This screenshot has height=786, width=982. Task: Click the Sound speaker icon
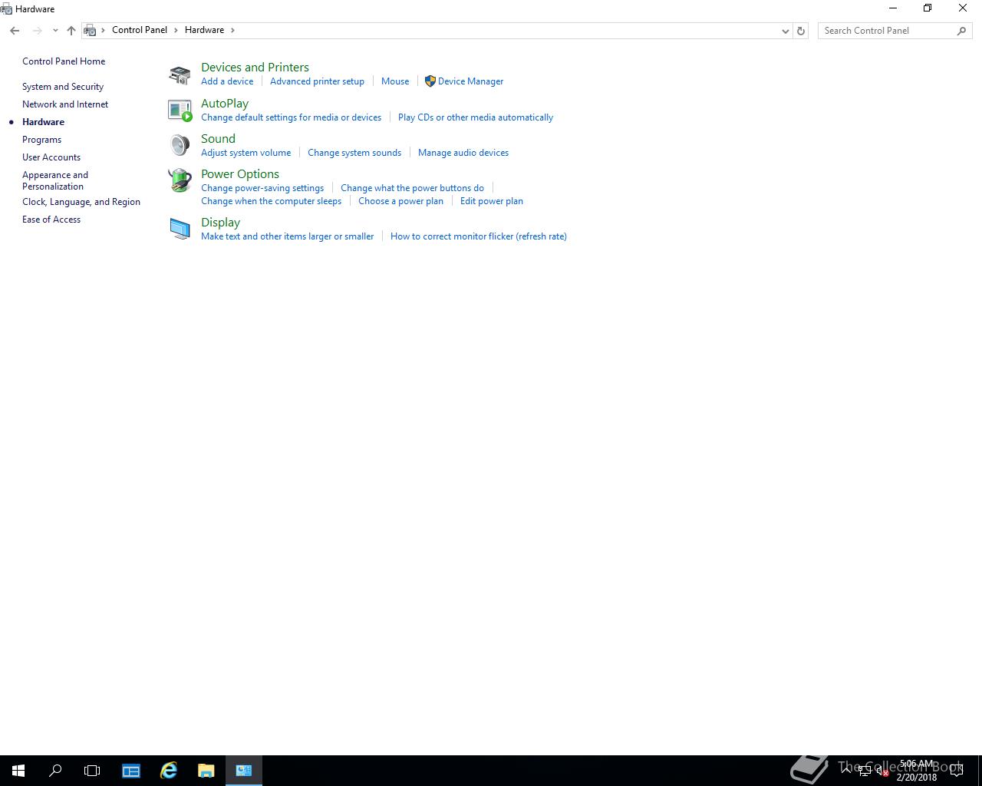180,145
